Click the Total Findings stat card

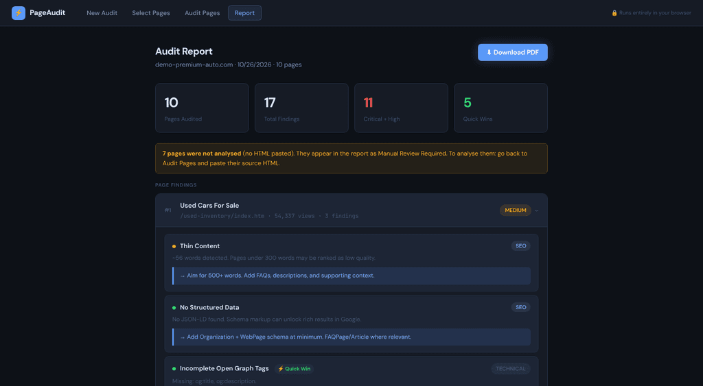pyautogui.click(x=301, y=108)
